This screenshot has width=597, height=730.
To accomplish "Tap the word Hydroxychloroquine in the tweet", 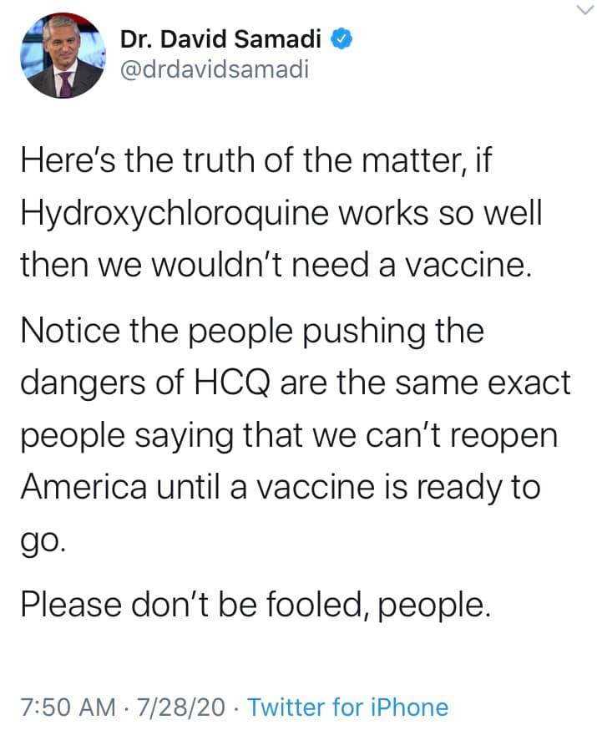I will [x=174, y=215].
